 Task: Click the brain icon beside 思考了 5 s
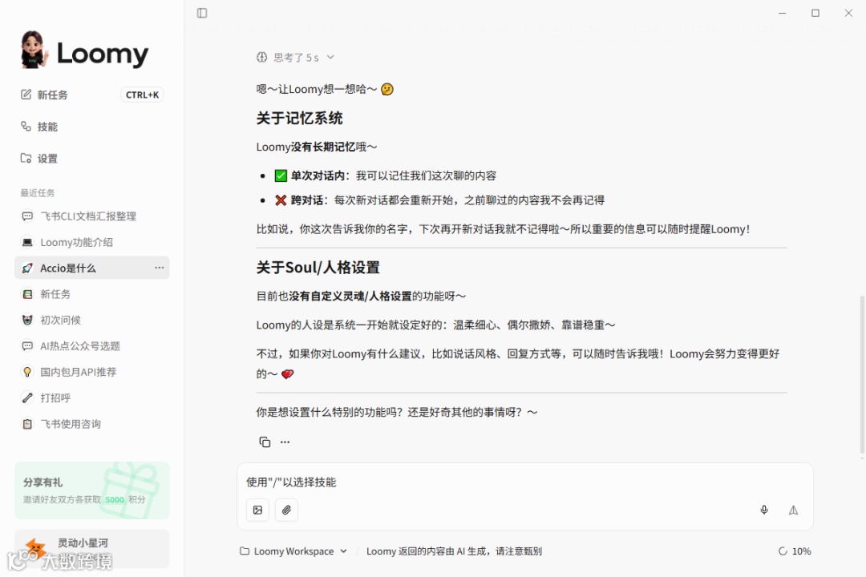(261, 57)
